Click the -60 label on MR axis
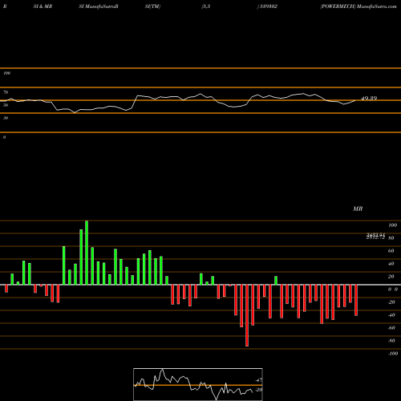401x401 pixels. point(391,328)
